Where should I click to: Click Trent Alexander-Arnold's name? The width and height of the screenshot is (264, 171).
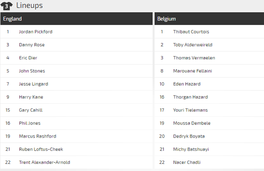[x=44, y=162]
